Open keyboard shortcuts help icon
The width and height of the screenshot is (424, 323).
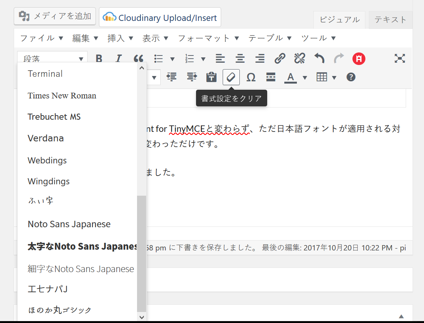(351, 77)
